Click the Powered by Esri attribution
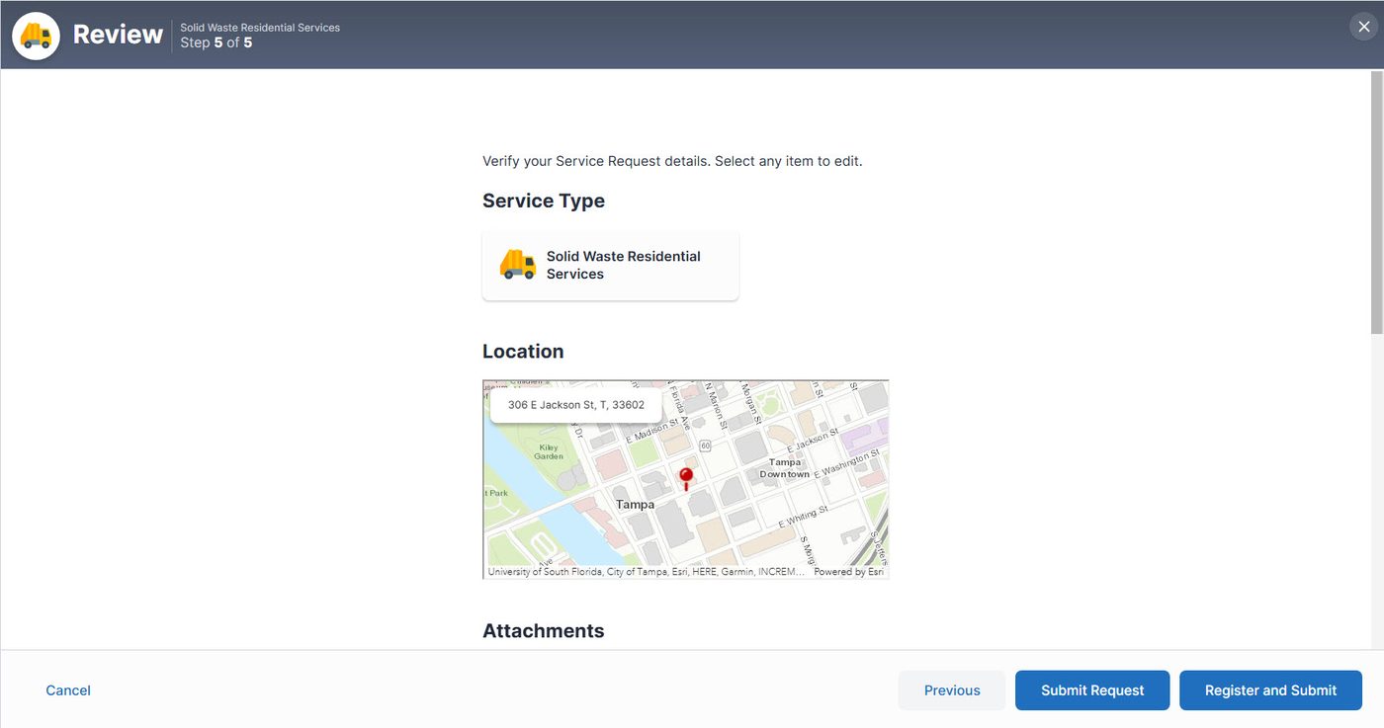The image size is (1384, 728). coord(848,572)
